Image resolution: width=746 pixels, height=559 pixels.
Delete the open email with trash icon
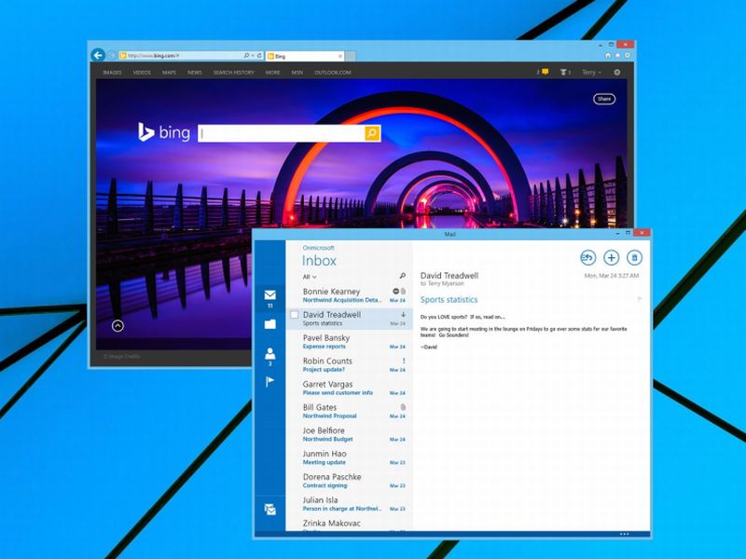(634, 258)
